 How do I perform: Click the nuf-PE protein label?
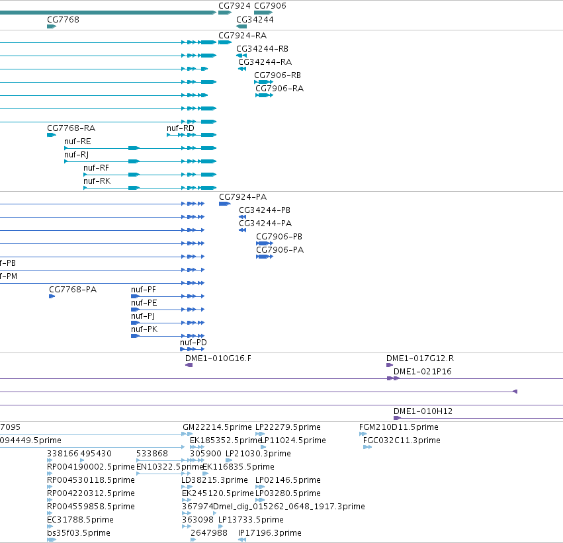[x=144, y=303]
